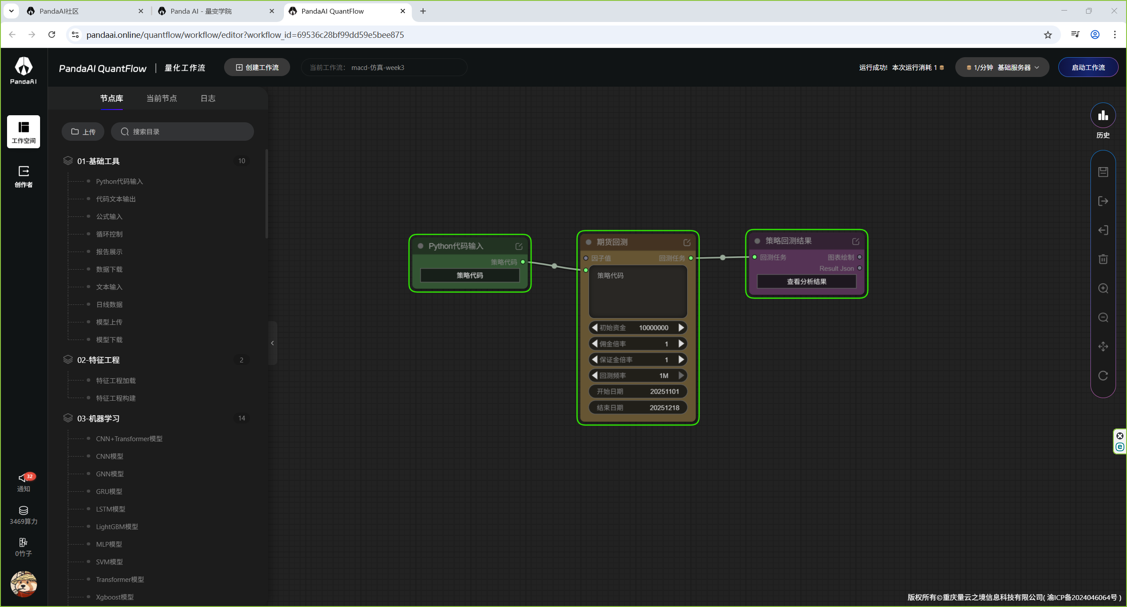The height and width of the screenshot is (607, 1127).
Task: Click the import arrow-in icon
Action: click(x=1103, y=230)
